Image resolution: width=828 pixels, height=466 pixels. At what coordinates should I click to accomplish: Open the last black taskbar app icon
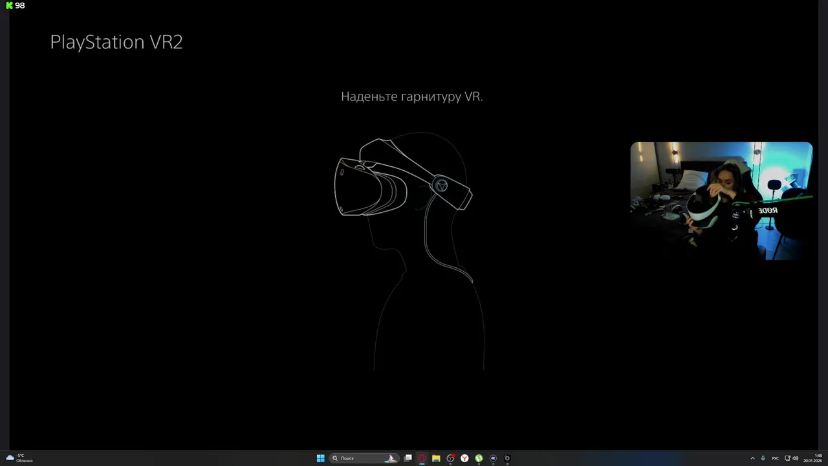pyautogui.click(x=507, y=458)
